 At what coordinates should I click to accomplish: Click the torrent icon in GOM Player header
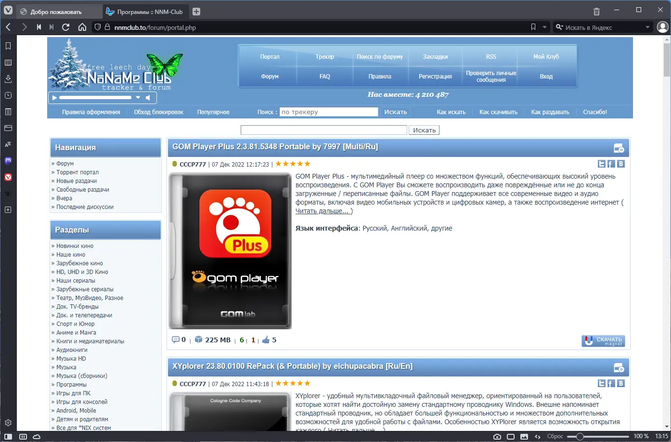(x=619, y=148)
